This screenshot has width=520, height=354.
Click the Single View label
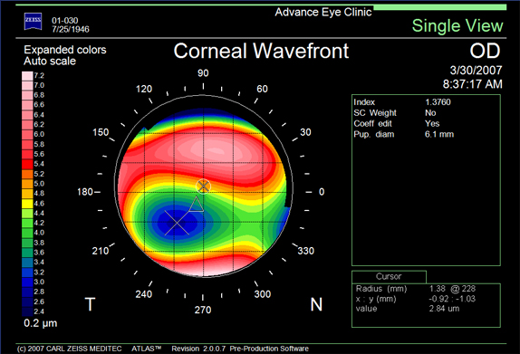[x=457, y=25]
